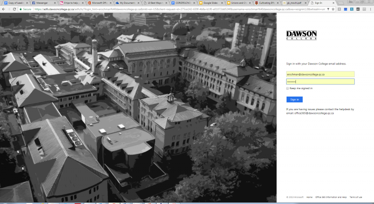Click the password input field
The width and height of the screenshot is (374, 204).
320,81
